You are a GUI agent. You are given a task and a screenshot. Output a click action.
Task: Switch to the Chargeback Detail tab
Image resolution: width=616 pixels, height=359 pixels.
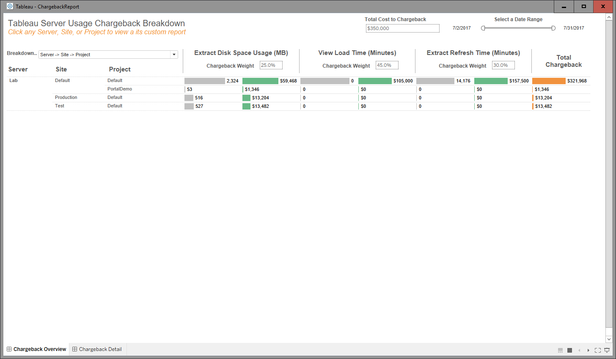[97, 349]
